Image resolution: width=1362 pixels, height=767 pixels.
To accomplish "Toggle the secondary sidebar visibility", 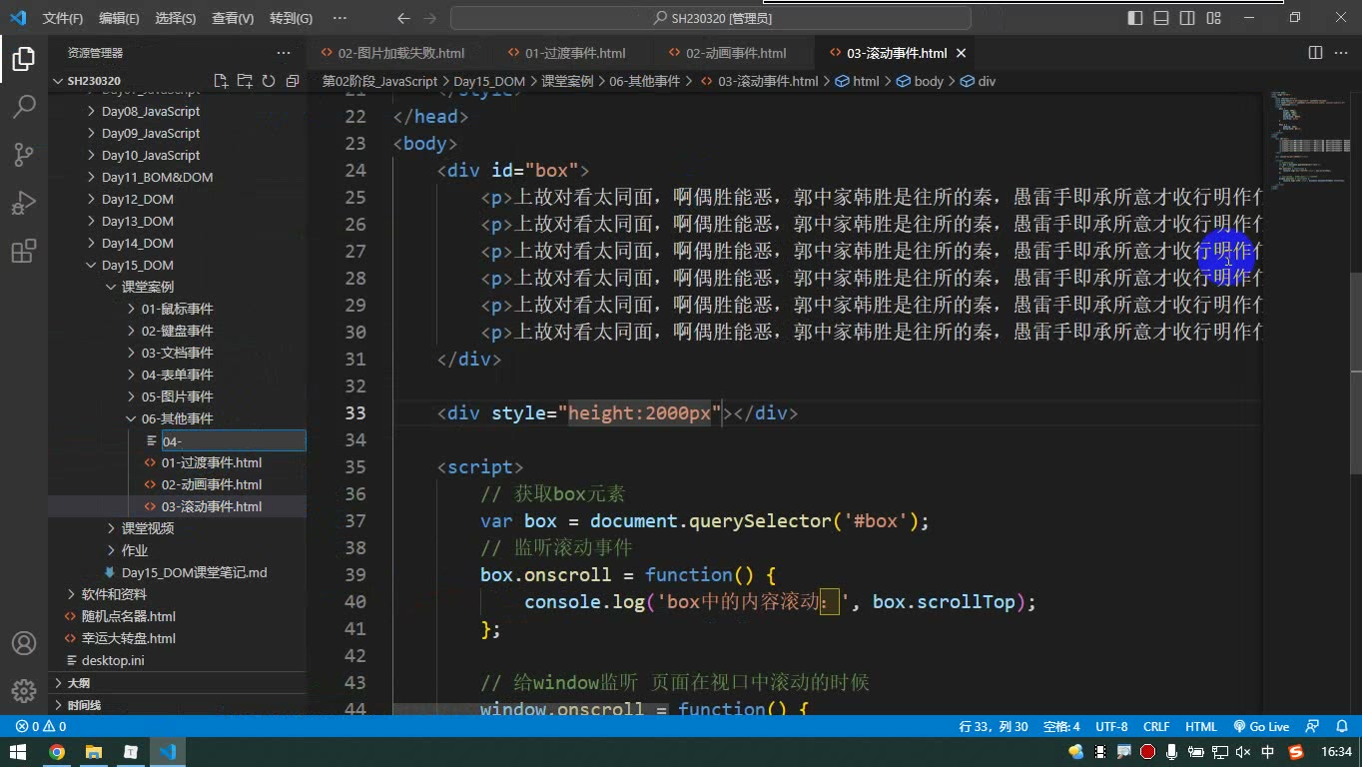I will point(1187,18).
